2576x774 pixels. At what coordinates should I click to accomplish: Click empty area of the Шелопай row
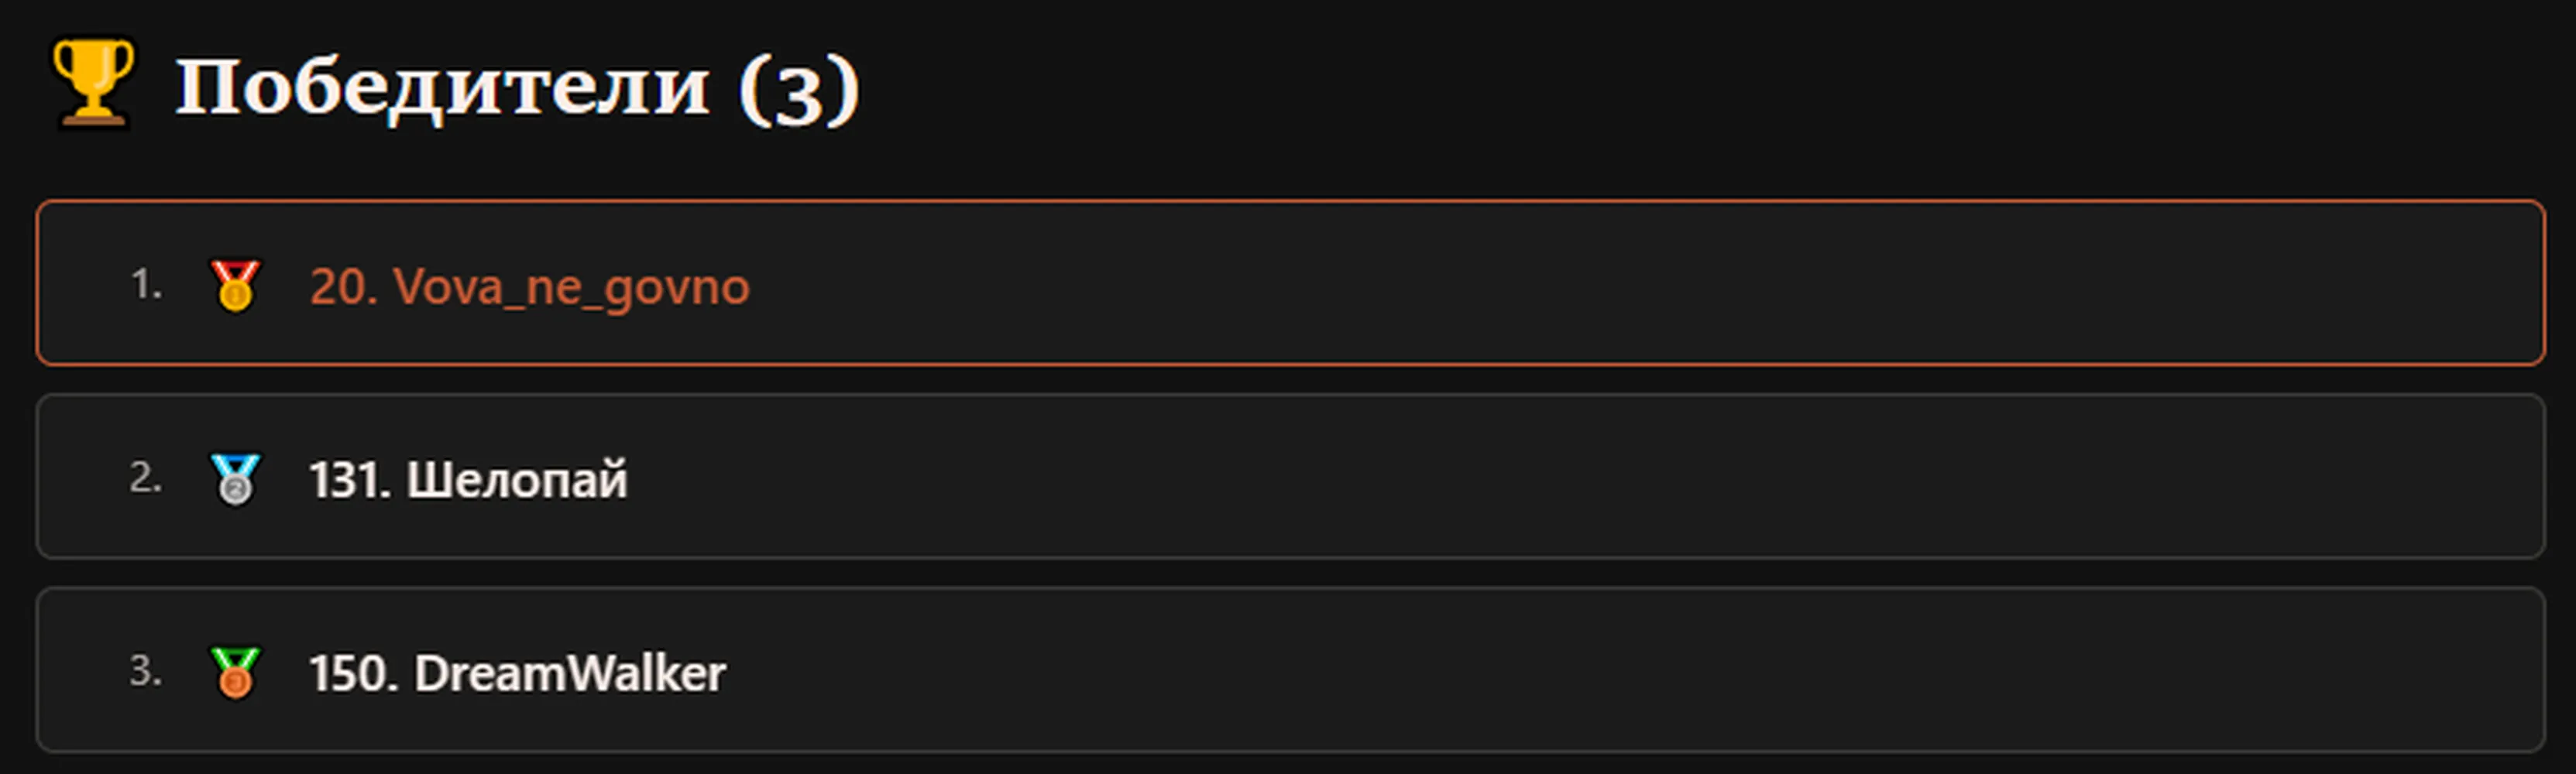coord(1600,476)
